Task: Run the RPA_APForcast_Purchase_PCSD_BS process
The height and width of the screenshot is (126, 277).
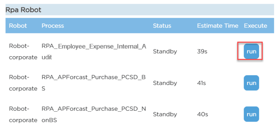Action: click(x=251, y=83)
